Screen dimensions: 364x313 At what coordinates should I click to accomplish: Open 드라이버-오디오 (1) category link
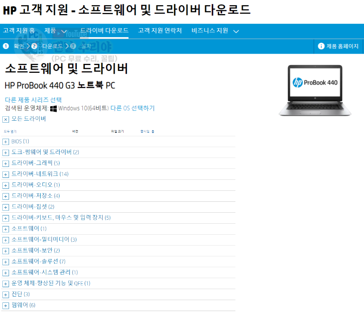click(36, 185)
